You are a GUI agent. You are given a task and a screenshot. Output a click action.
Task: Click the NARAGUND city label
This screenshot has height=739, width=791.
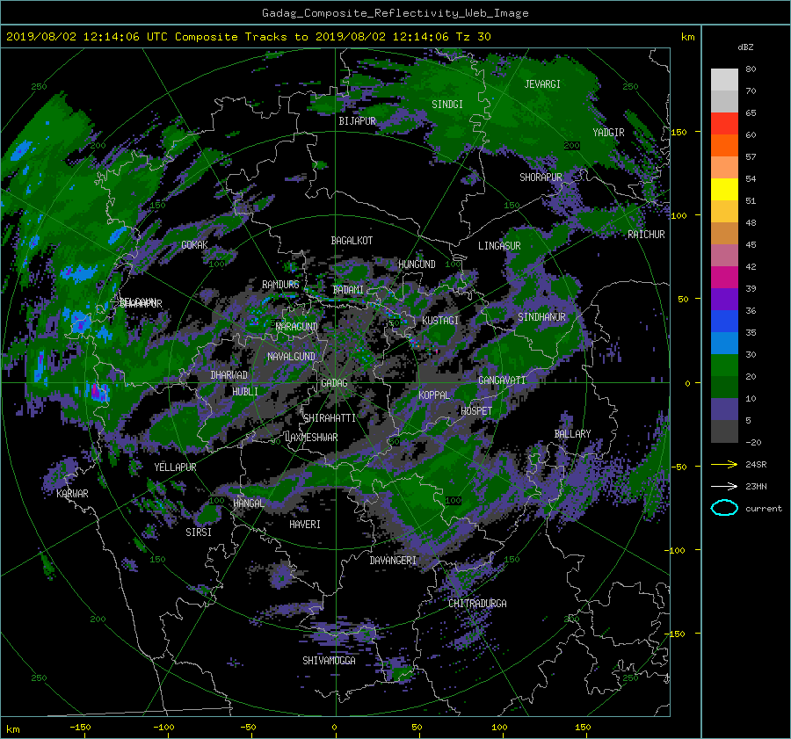pyautogui.click(x=297, y=327)
